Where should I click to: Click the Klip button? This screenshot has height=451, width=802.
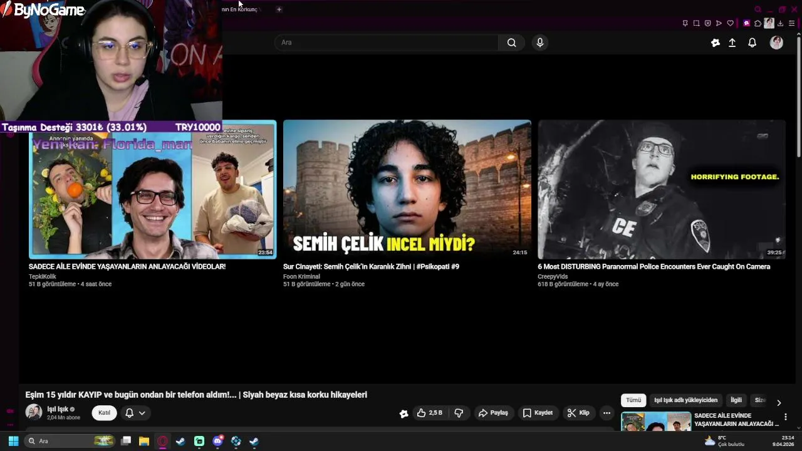coord(578,413)
